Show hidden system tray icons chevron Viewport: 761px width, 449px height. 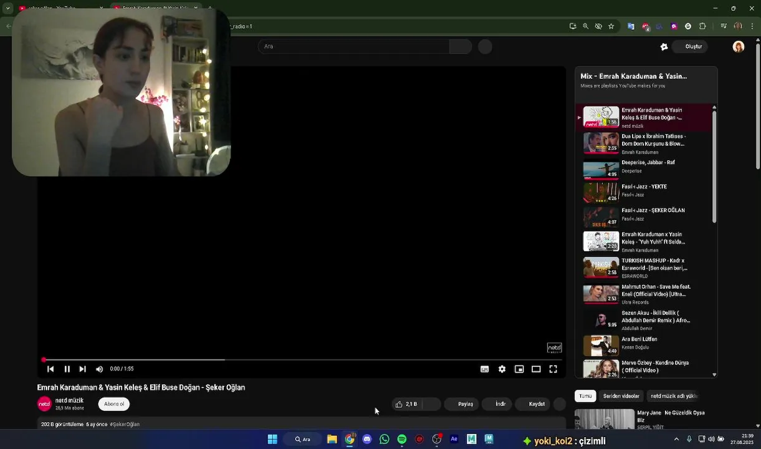[676, 439]
